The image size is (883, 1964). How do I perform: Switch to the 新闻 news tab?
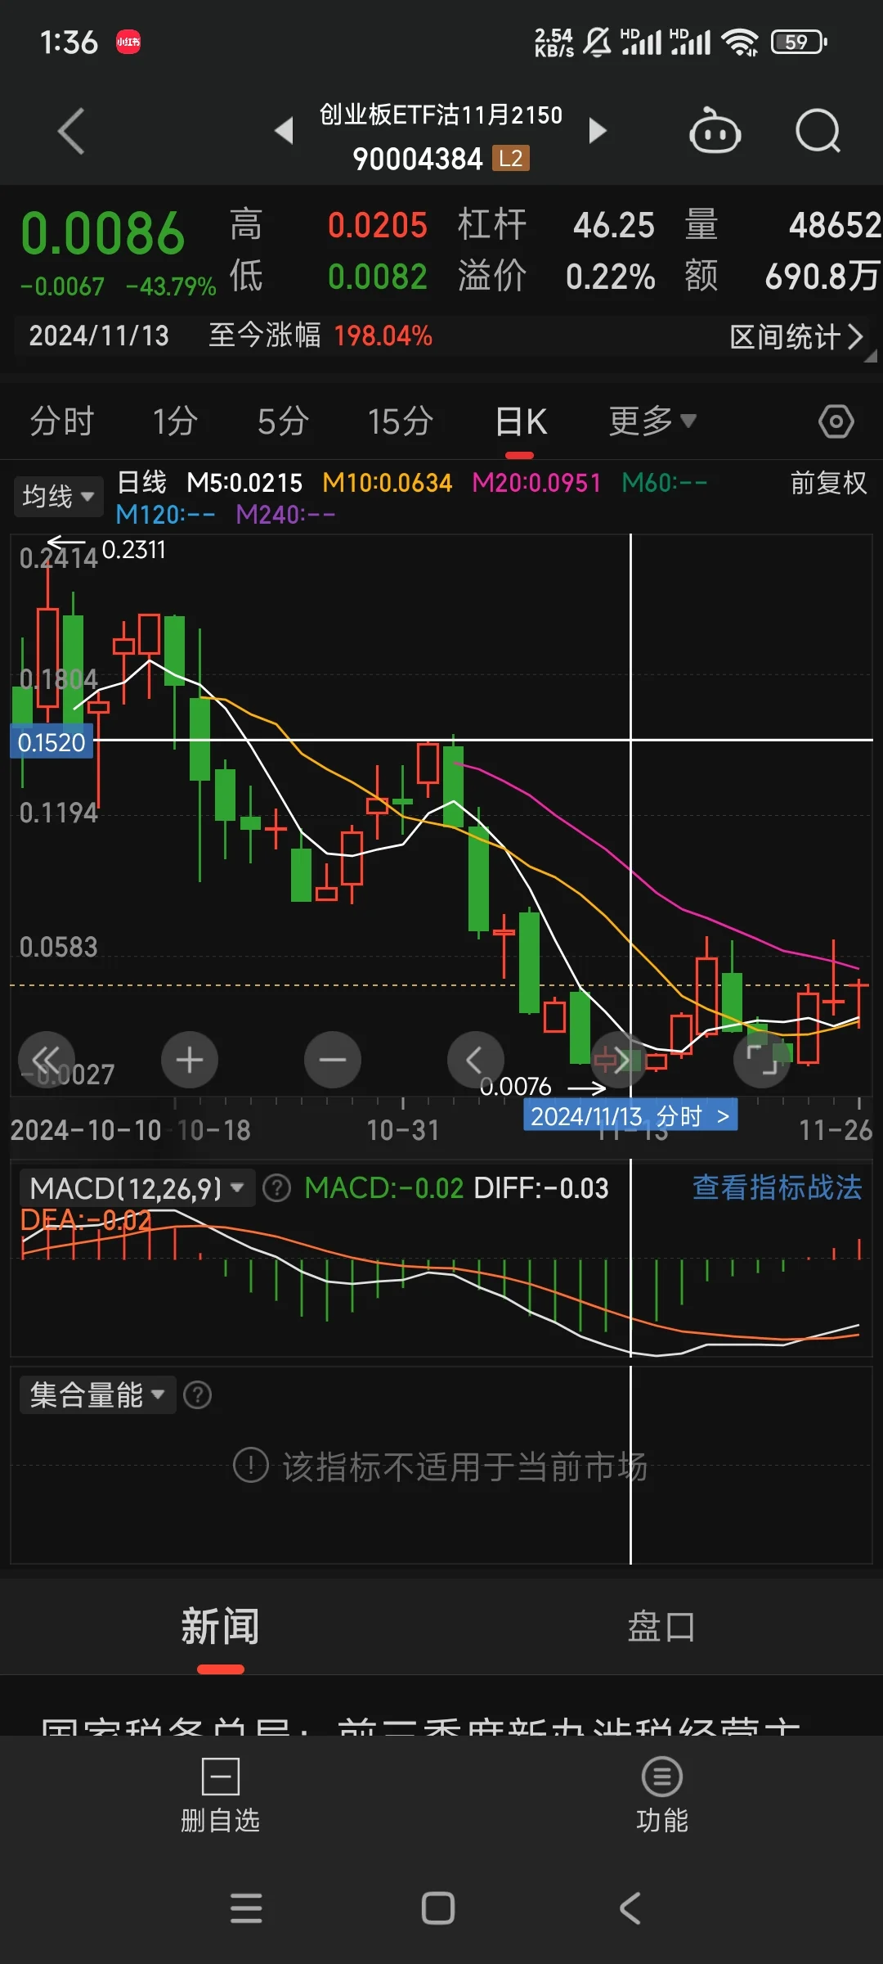(220, 1626)
